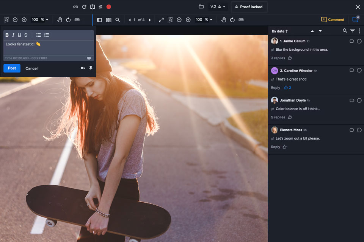Click the dotted grid icon beside record
Screen dimensions: 364x242
100,7
